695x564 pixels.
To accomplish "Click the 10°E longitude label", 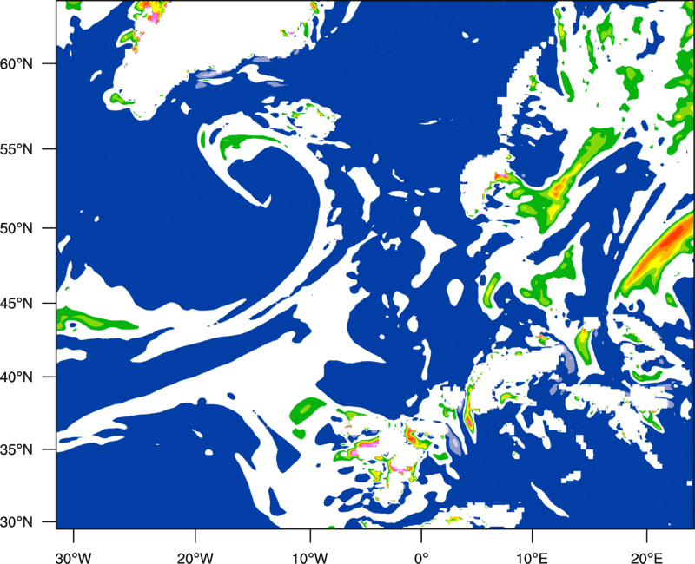I will point(532,558).
